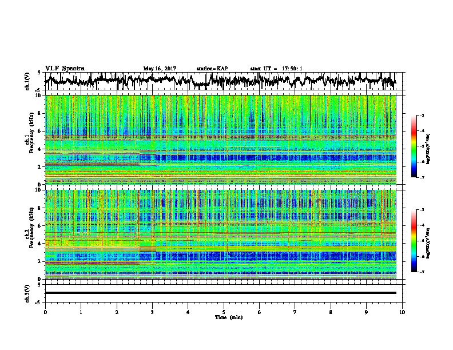The width and height of the screenshot is (453, 350).
Task: Click time axis tick label '1'
Action: click(81, 312)
